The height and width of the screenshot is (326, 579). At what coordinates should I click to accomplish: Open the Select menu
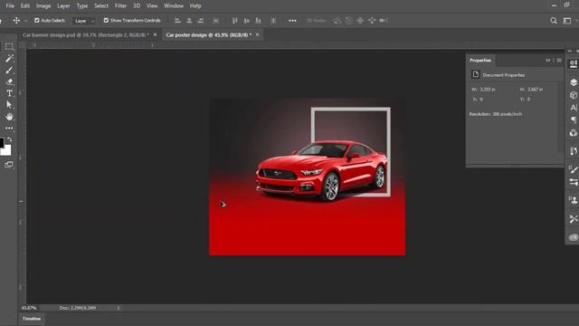(x=101, y=6)
